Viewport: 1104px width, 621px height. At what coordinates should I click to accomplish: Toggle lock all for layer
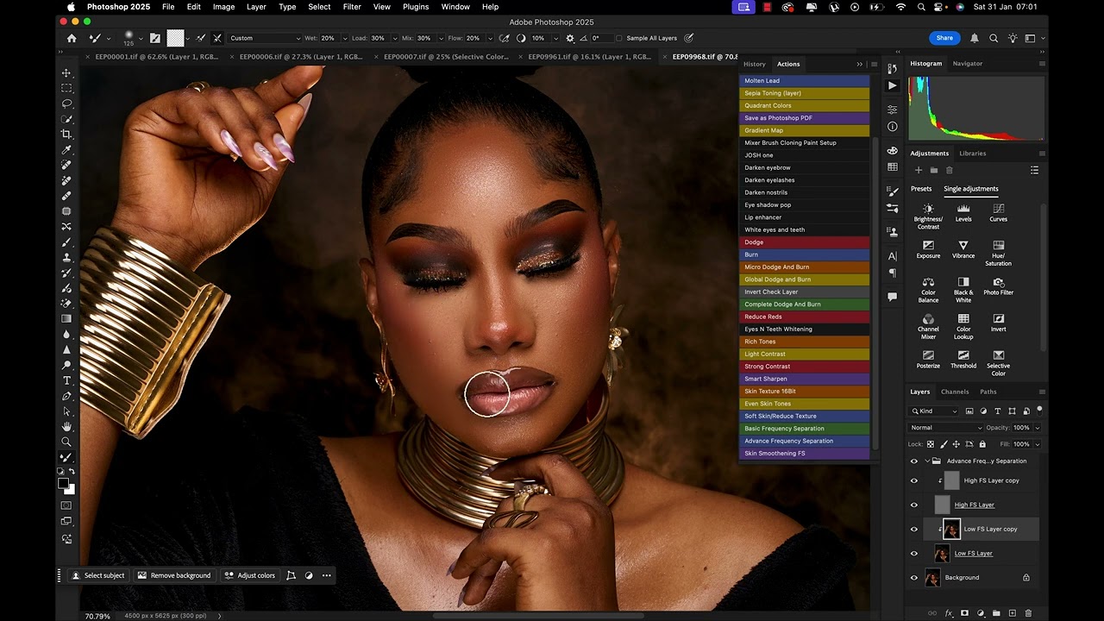[x=982, y=444]
